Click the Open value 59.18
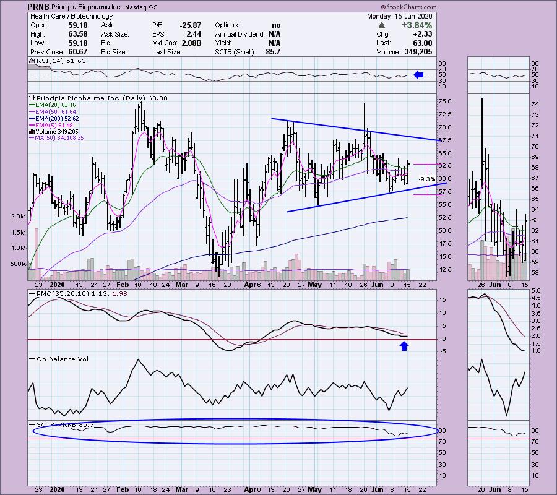 click(78, 25)
